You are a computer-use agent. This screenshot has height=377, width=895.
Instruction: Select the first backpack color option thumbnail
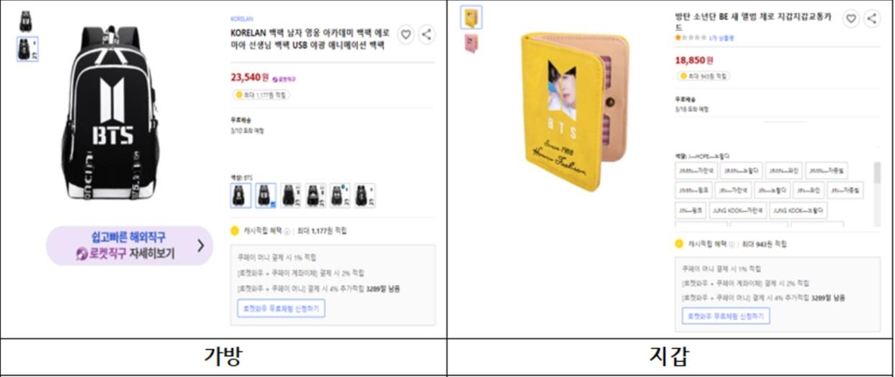coord(240,195)
